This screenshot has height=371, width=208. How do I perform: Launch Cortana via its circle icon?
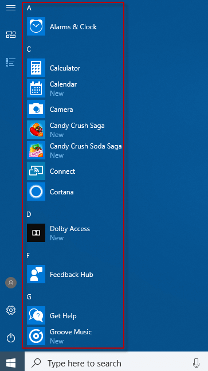coord(36,192)
